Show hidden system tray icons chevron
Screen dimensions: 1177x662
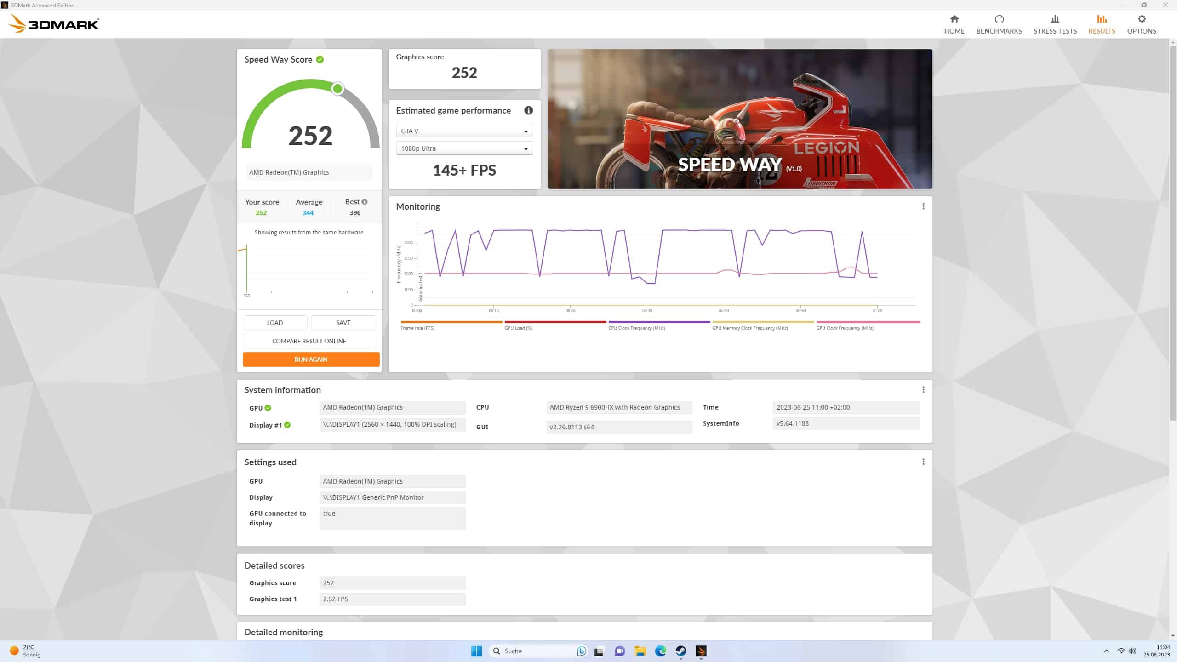pos(1106,651)
